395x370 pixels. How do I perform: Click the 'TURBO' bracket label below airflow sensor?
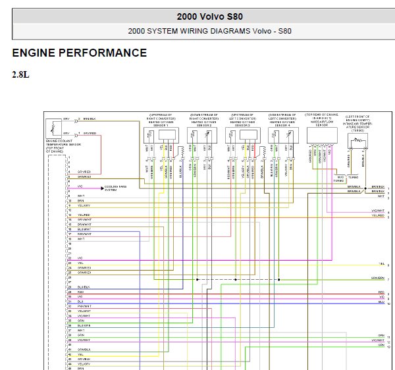[353, 177]
